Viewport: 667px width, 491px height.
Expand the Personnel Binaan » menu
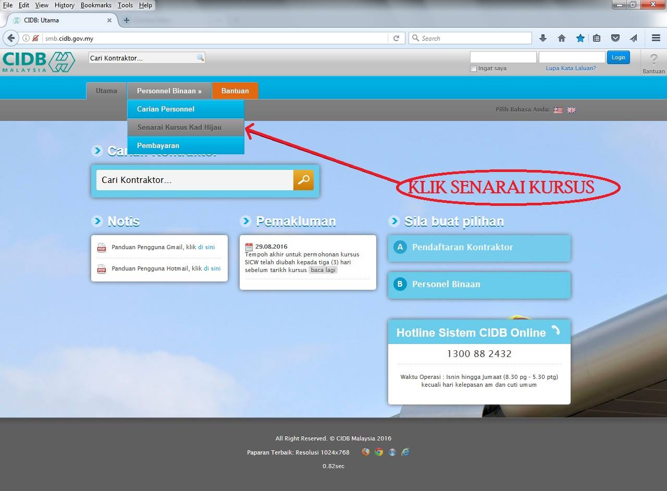169,91
